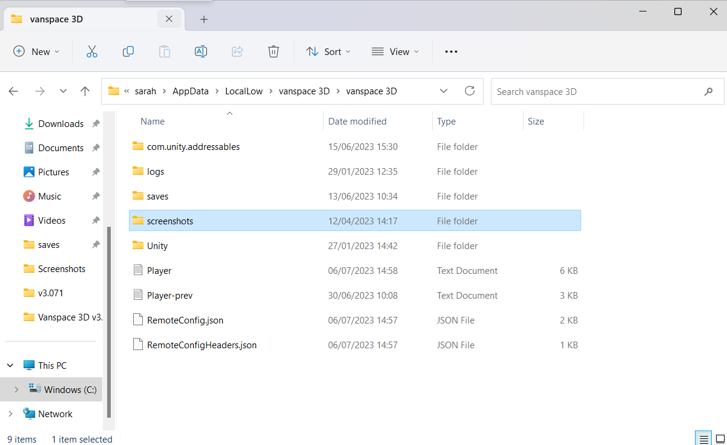
Task: Click the first vanspace 3D breadcrumb
Action: 304,91
